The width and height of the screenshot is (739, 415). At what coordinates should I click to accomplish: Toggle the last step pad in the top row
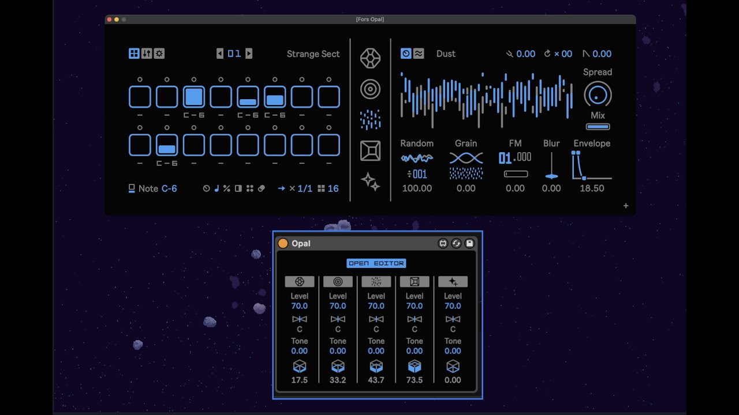(x=329, y=97)
